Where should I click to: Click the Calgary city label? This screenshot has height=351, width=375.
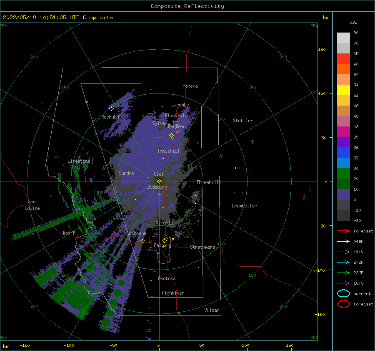(x=162, y=245)
